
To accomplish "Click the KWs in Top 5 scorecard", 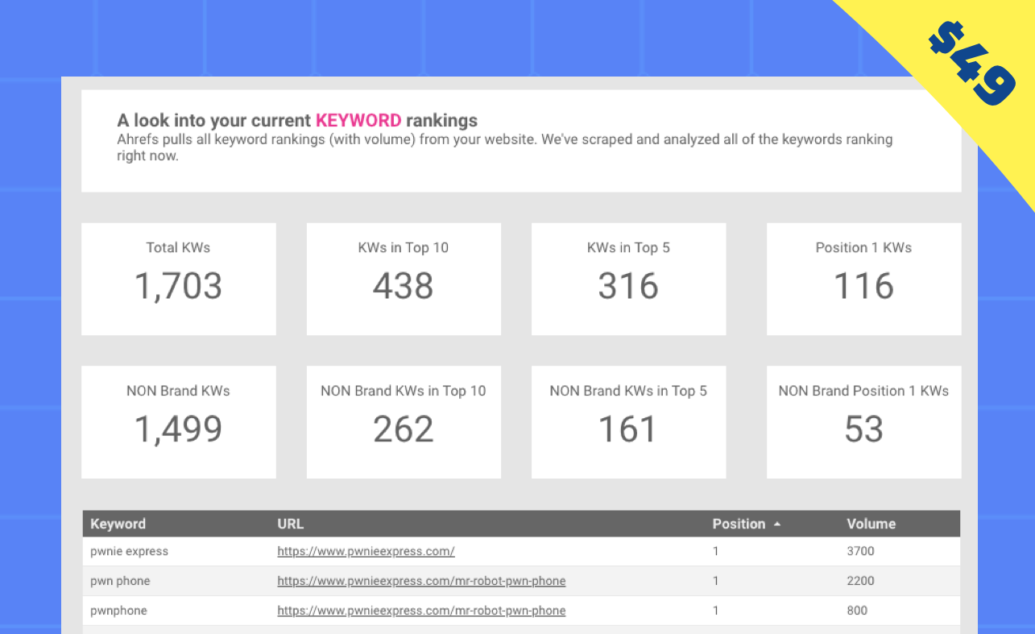I will tap(628, 279).
